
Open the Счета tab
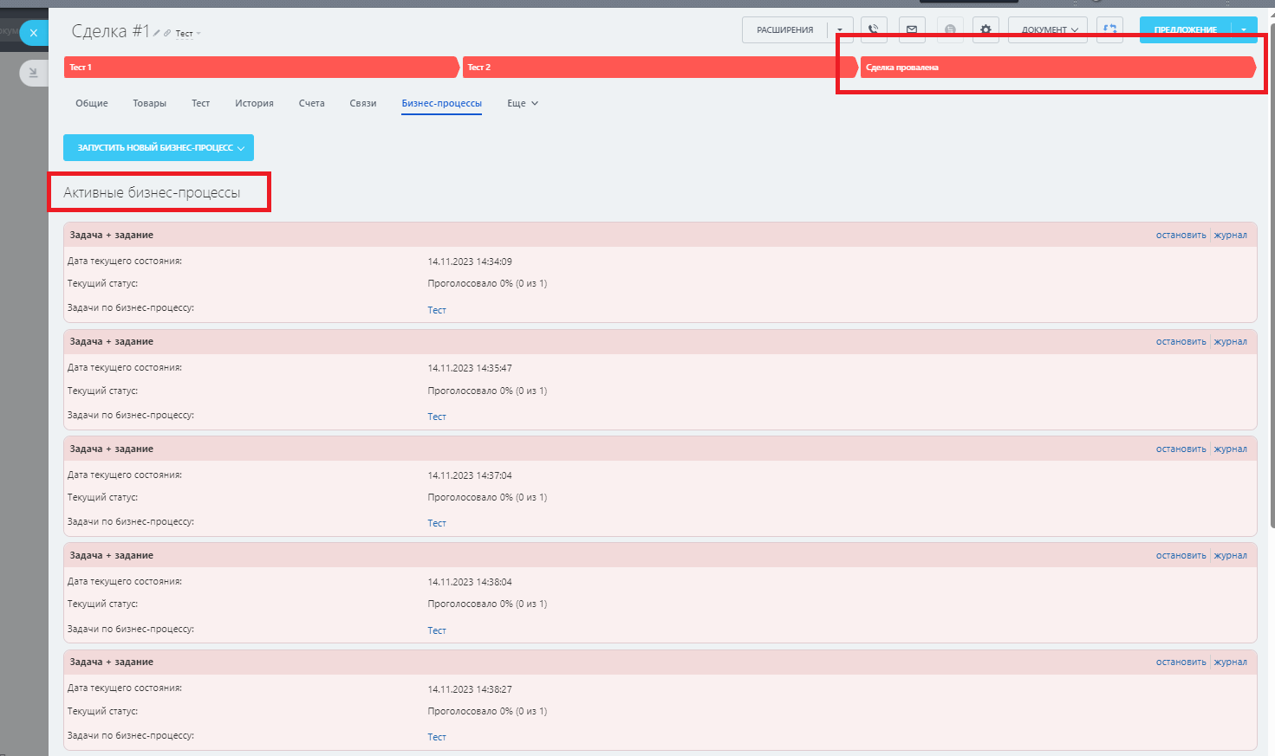point(312,103)
